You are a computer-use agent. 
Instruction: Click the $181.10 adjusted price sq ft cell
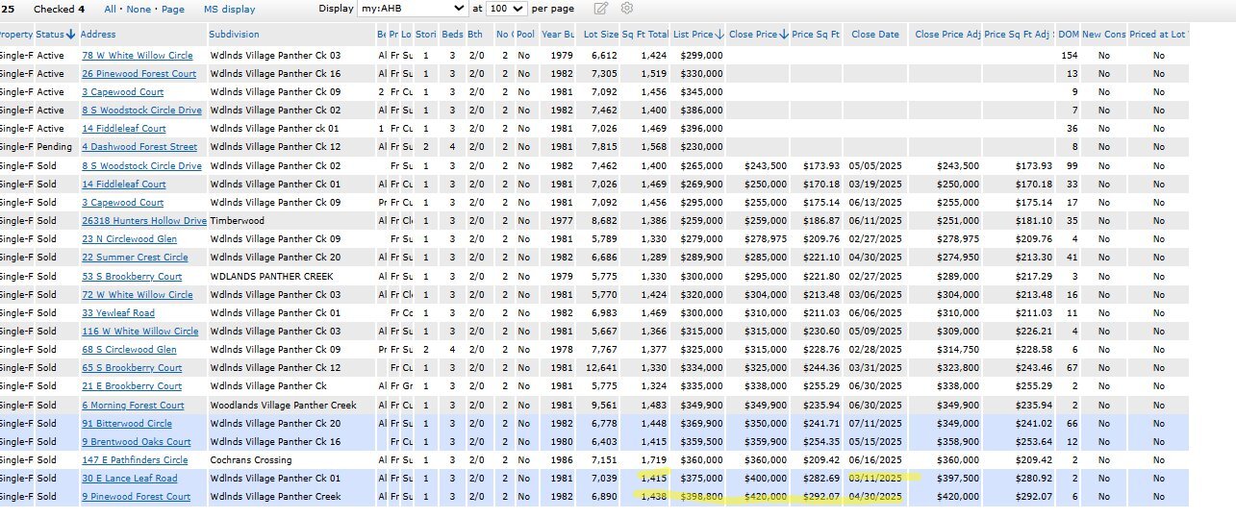(1032, 221)
